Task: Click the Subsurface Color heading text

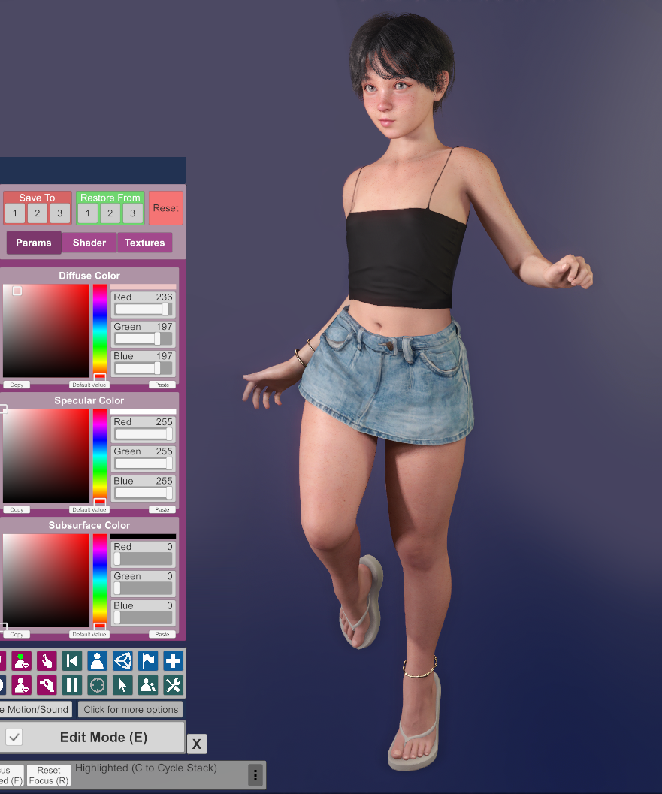Action: pyautogui.click(x=89, y=525)
